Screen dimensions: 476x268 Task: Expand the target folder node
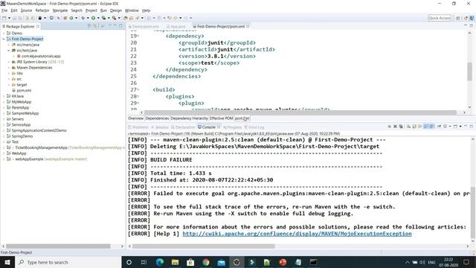click(9, 85)
